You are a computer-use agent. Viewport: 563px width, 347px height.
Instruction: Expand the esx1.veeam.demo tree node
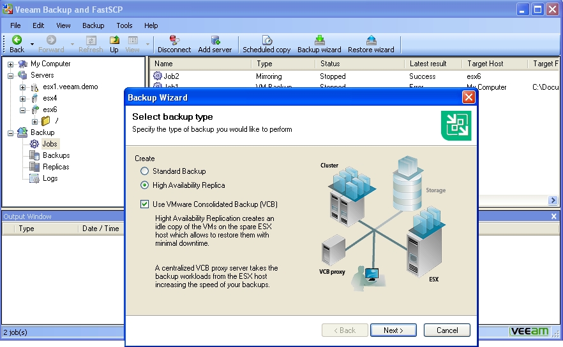[22, 87]
